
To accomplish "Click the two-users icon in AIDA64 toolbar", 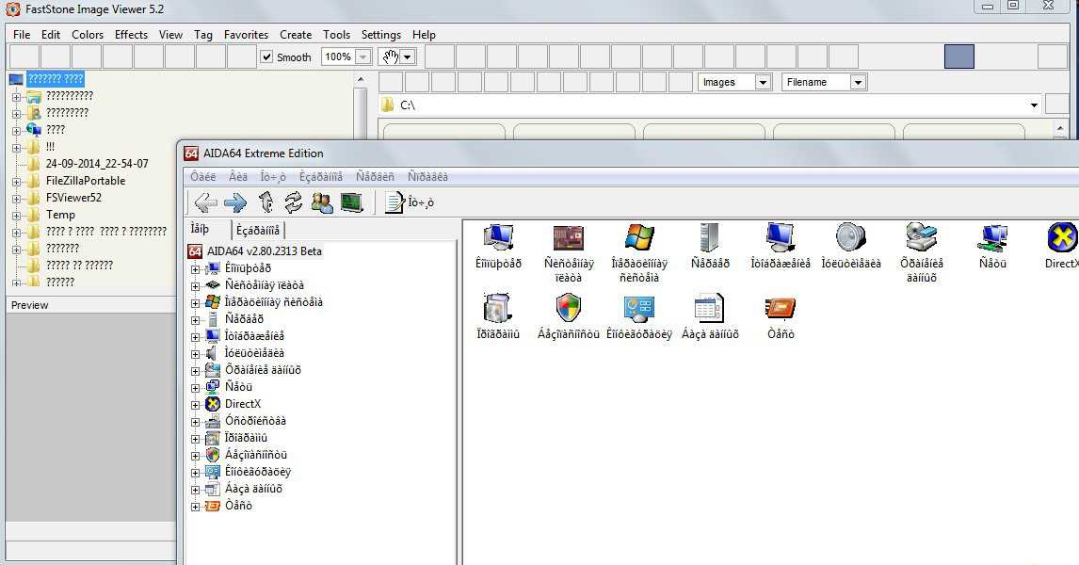I will [322, 202].
